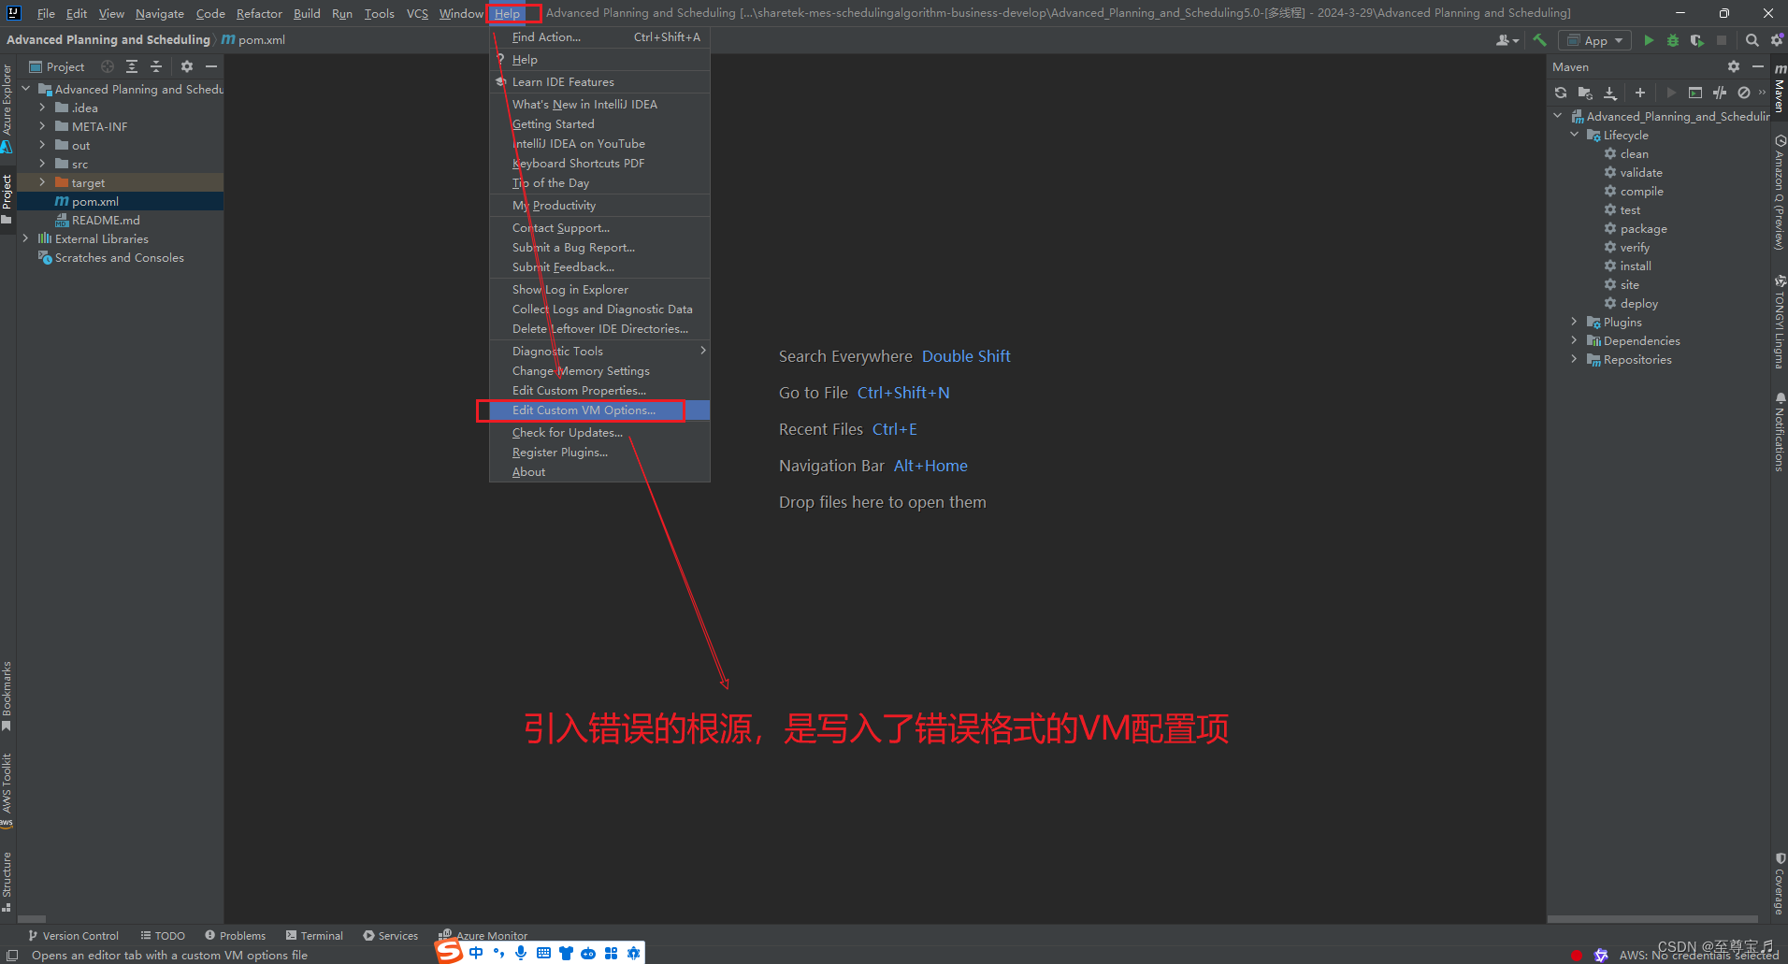Open Notifications side tool window

point(1779,431)
